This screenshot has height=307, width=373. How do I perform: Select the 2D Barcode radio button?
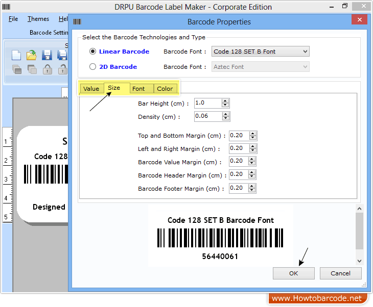(92, 67)
